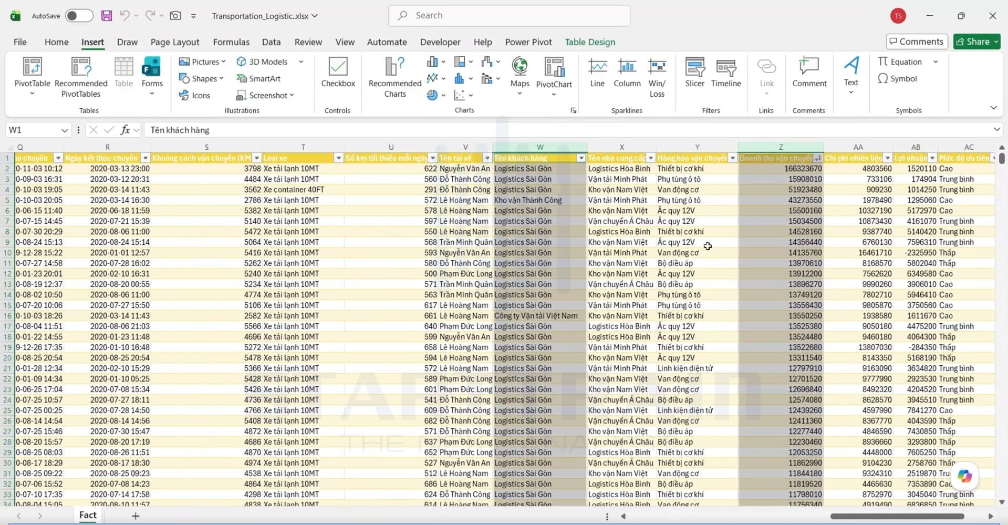
Task: Add a Line sparkline
Action: pyautogui.click(x=597, y=74)
